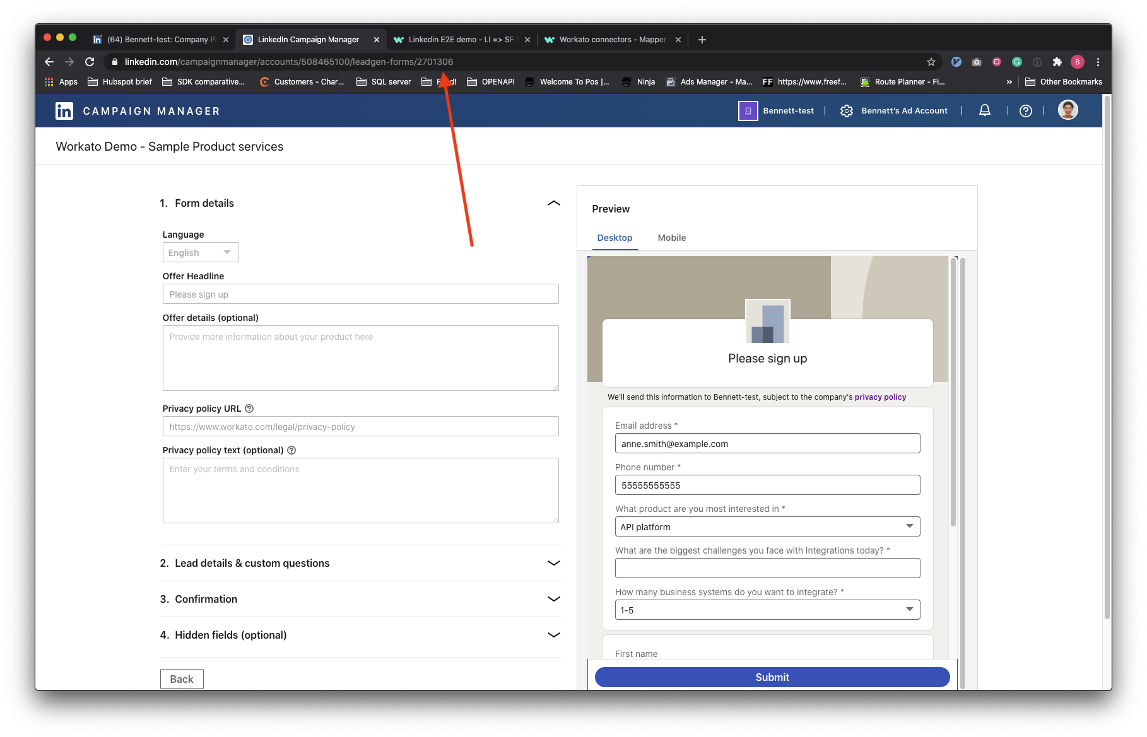Click the Privacy policy text help tooltip icon
Screen dimensions: 1147x737
pos(291,450)
